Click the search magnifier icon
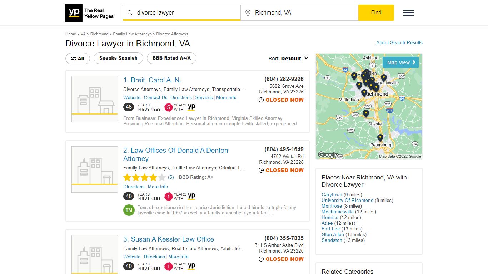 click(x=130, y=13)
